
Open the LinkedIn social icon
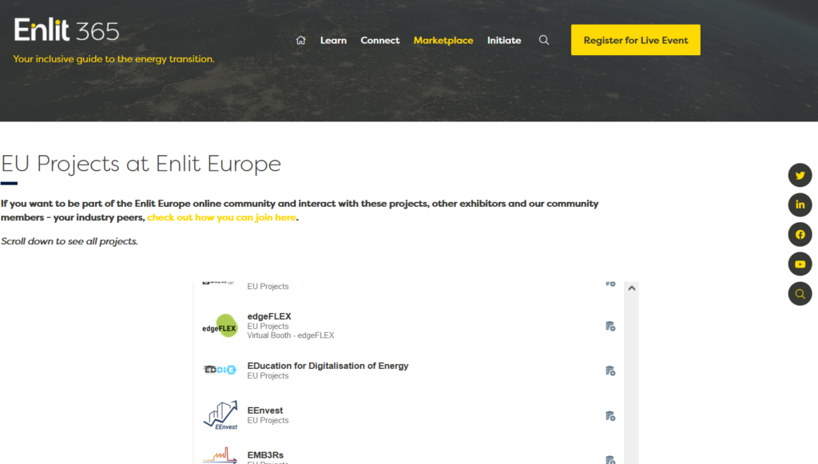800,205
